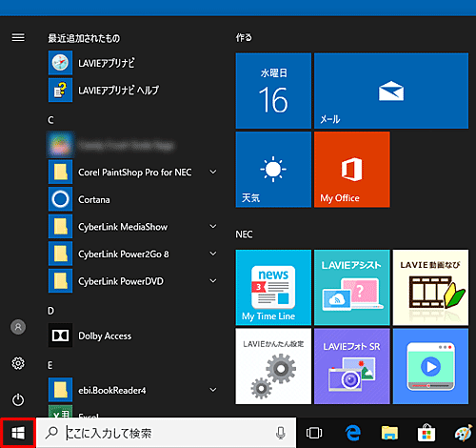Click the 作る tile group header
Image resolution: width=476 pixels, height=448 pixels.
coord(244,38)
